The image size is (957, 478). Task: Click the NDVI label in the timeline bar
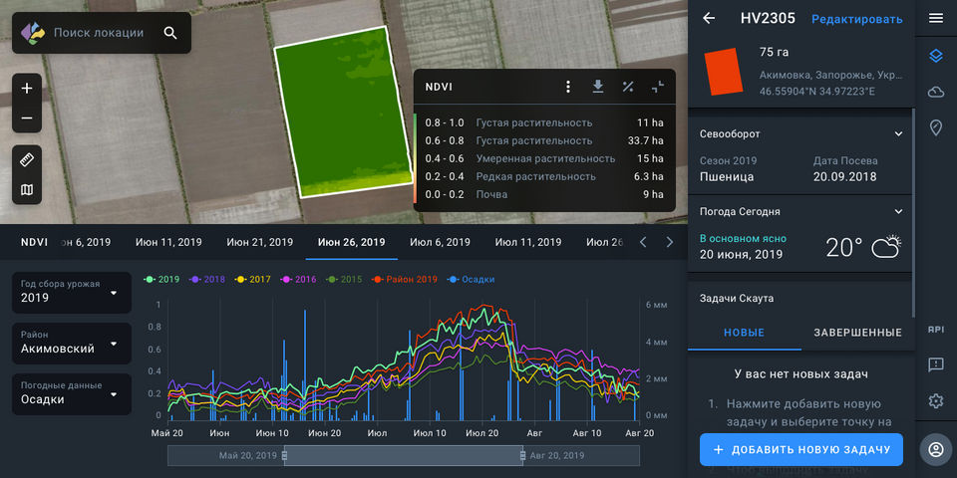click(34, 242)
